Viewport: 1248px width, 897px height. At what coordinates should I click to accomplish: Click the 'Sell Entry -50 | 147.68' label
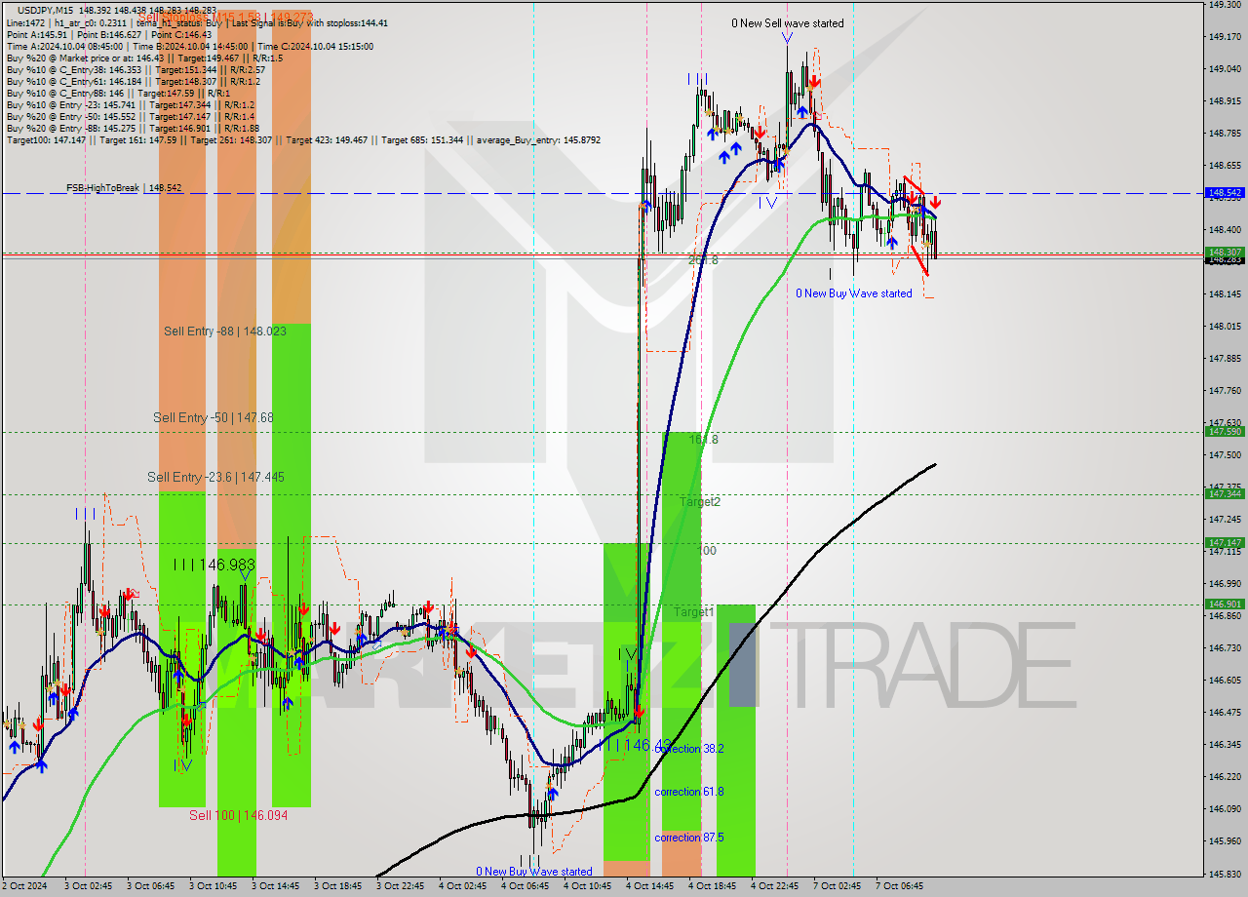coord(213,417)
